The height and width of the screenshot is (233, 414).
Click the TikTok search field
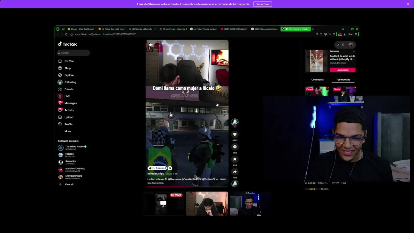tap(73, 53)
